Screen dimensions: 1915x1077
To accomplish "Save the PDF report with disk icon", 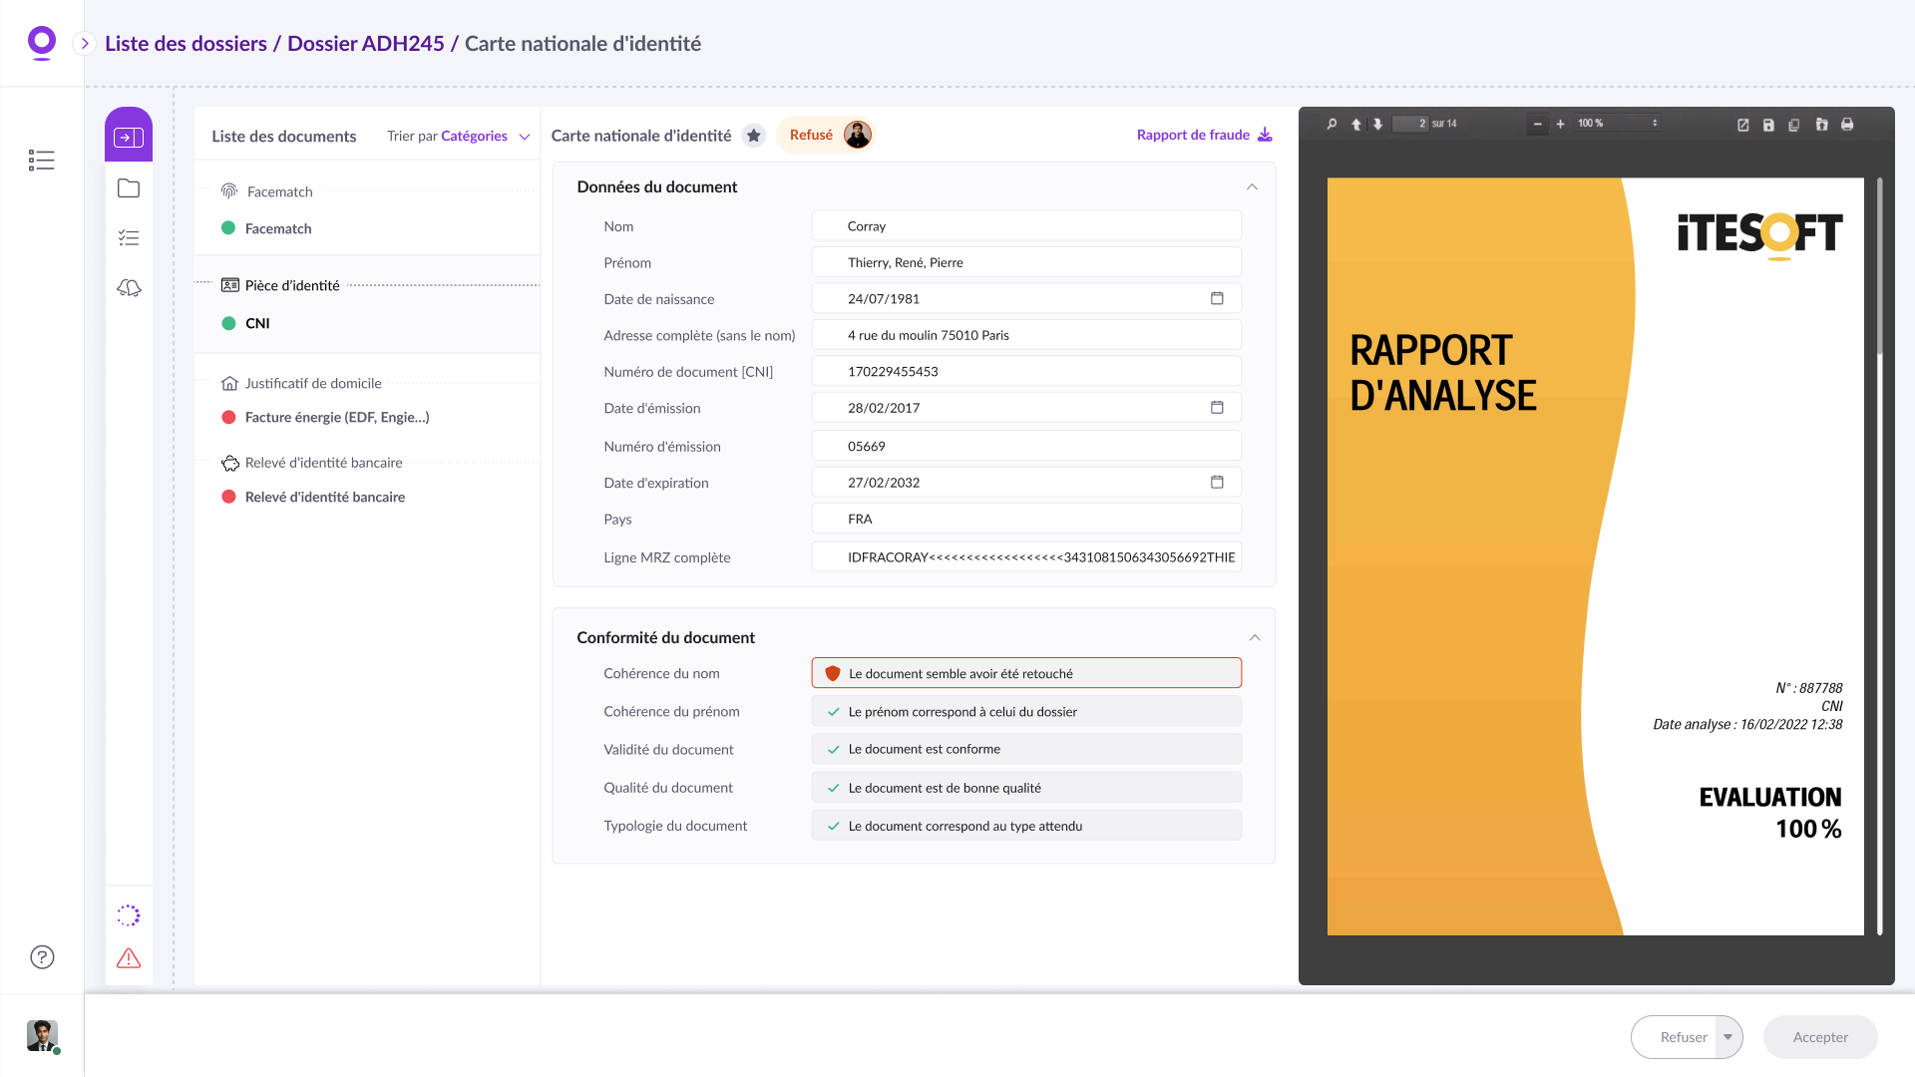I will (1768, 125).
